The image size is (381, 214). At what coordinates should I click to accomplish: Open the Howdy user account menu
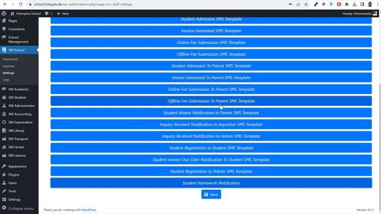tap(360, 14)
